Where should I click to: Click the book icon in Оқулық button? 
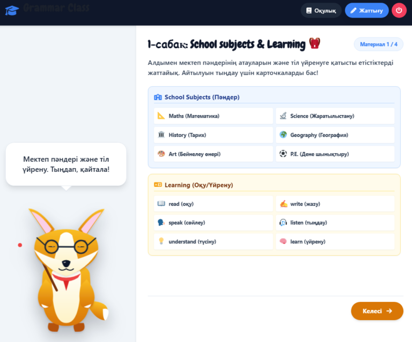click(309, 11)
